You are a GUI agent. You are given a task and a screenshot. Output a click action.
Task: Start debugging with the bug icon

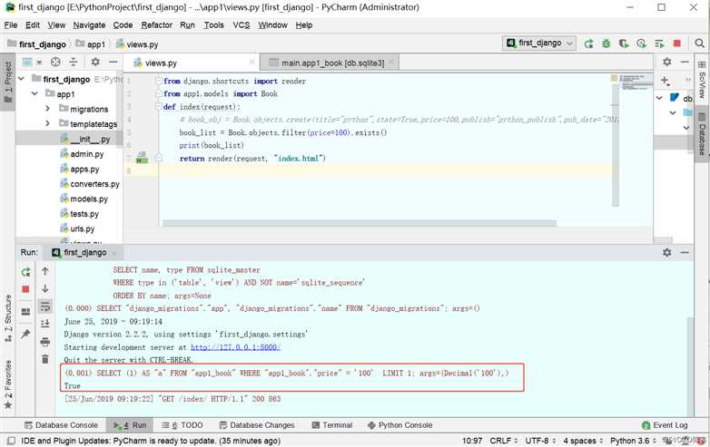[606, 44]
